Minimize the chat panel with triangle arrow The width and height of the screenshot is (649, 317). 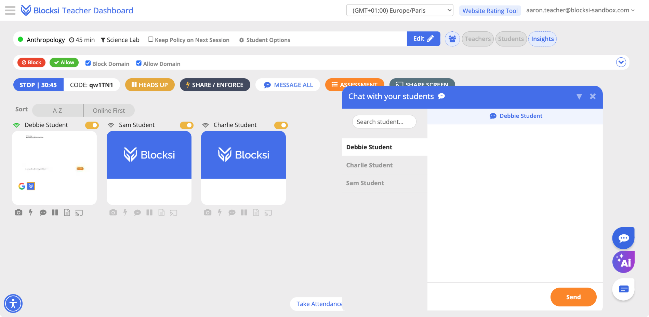tap(579, 97)
